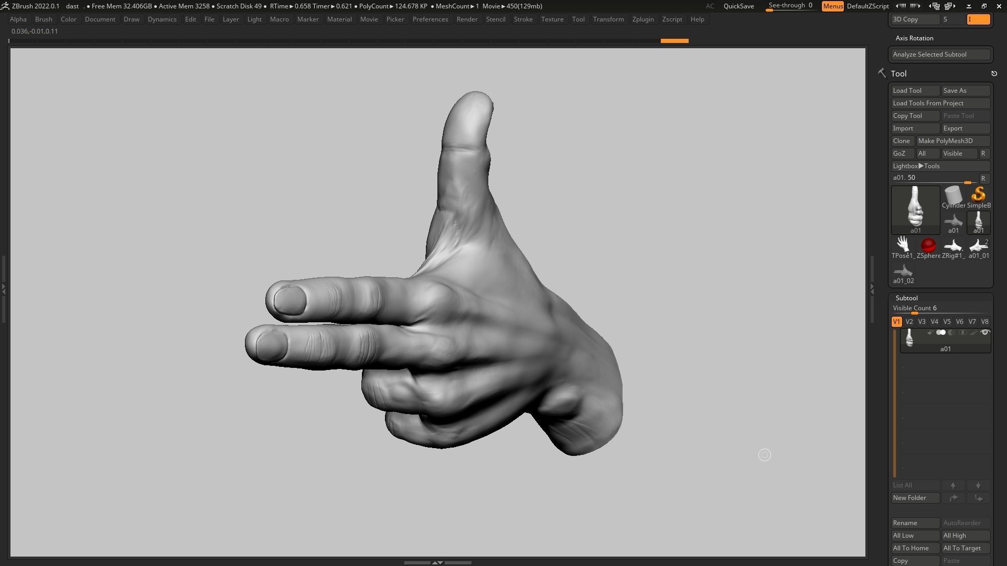
Task: Open Lightbox Tools
Action: (x=940, y=166)
